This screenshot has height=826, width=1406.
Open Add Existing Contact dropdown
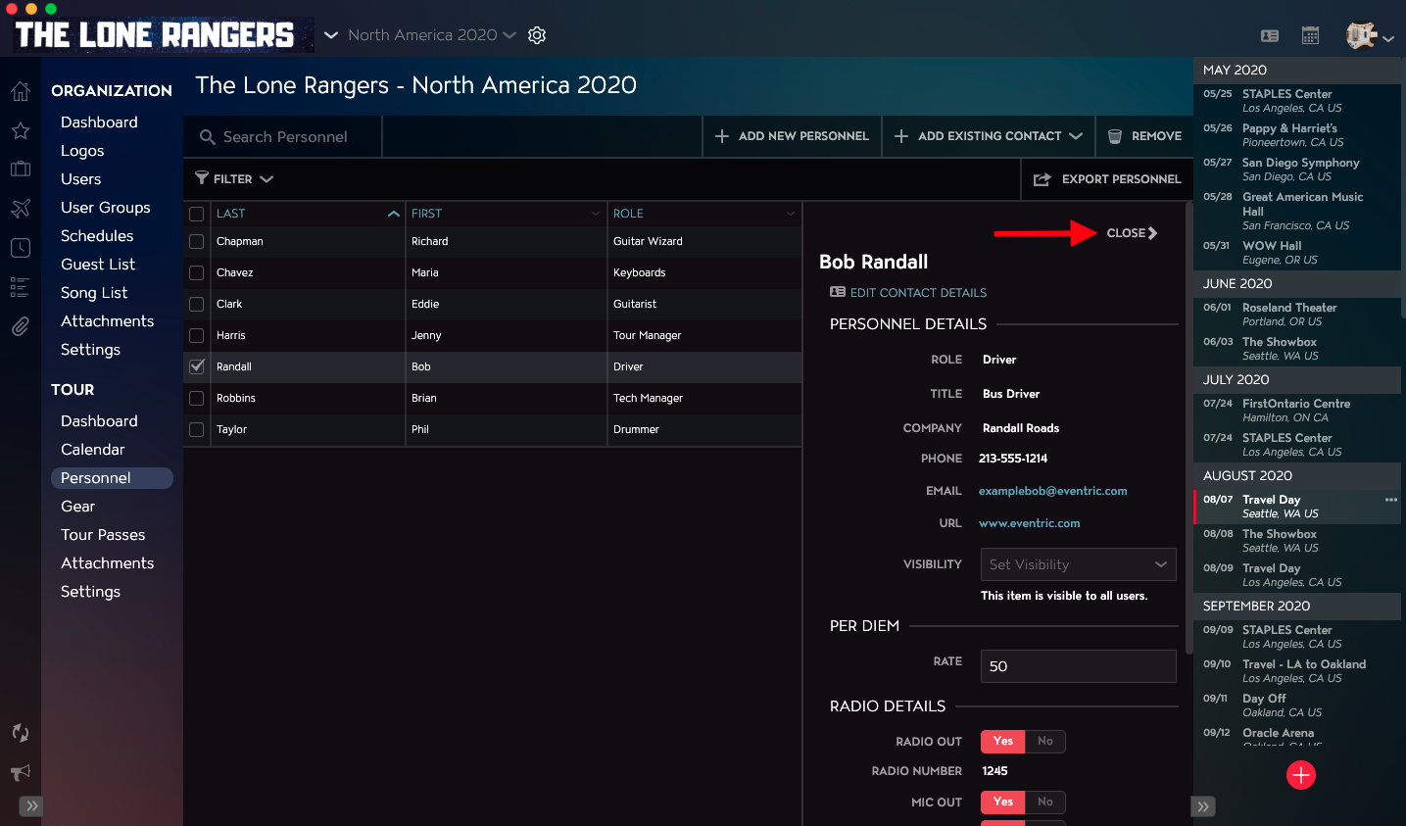(x=988, y=136)
